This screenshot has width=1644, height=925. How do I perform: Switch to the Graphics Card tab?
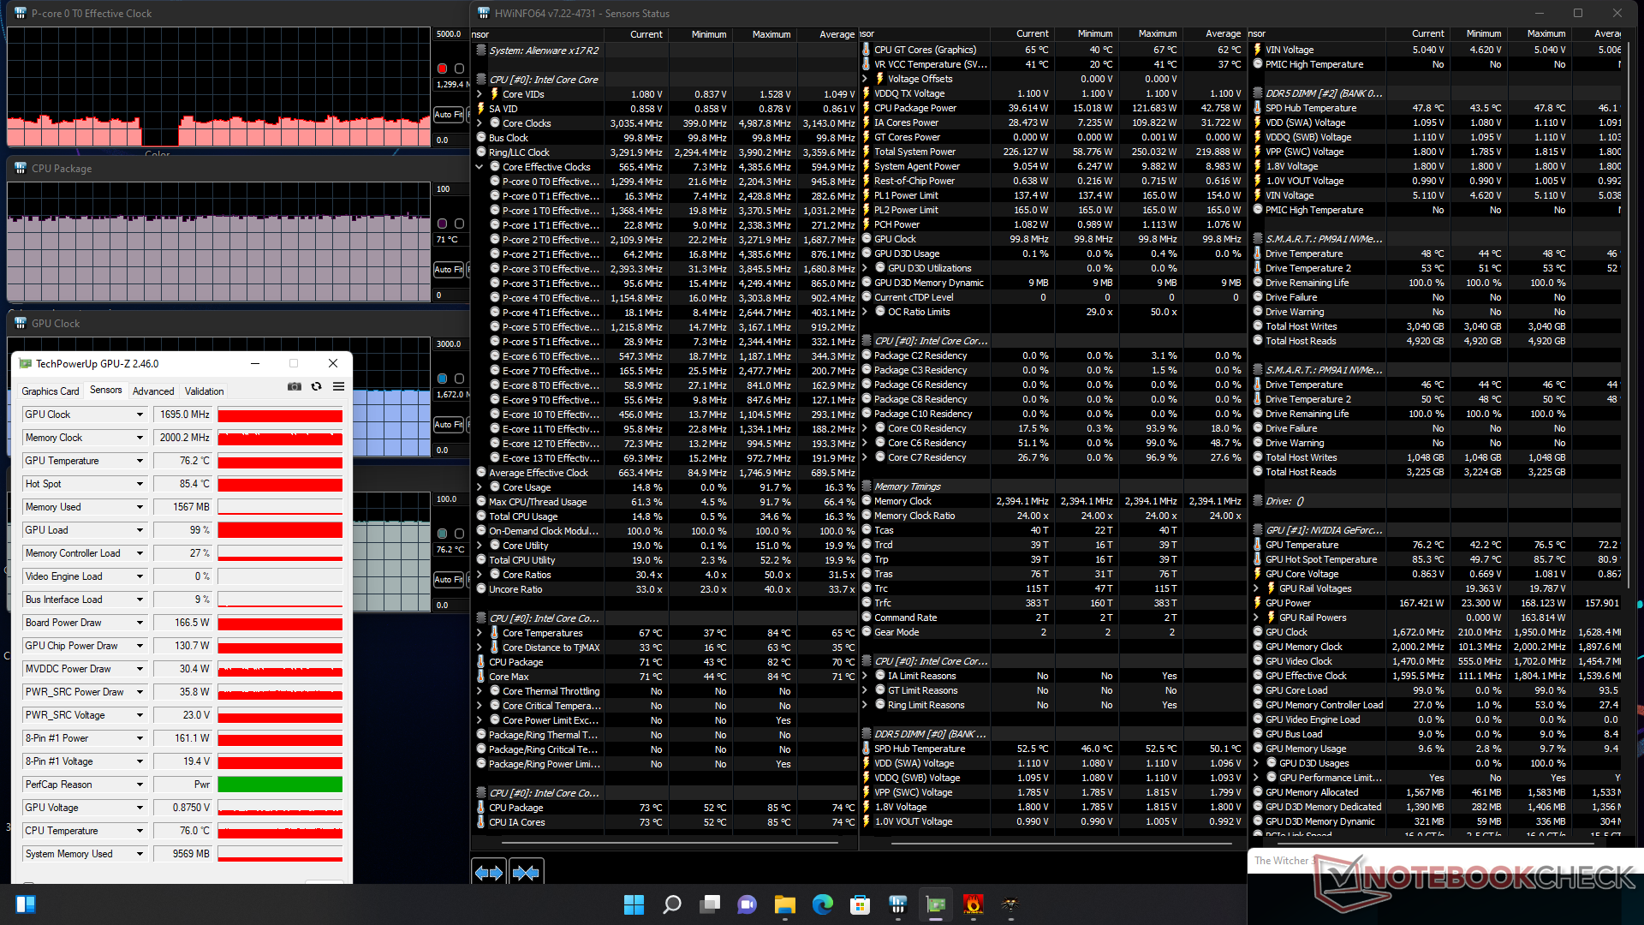(x=51, y=391)
